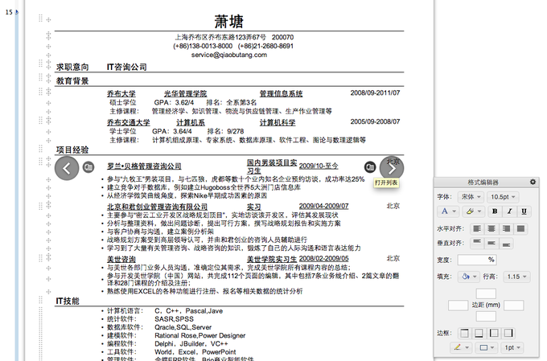The image size is (547, 361).
Task: Justify text horizontally
Action: (520, 229)
